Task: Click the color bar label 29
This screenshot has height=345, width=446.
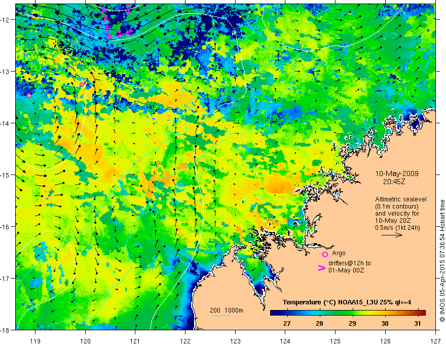Action: pyautogui.click(x=352, y=323)
